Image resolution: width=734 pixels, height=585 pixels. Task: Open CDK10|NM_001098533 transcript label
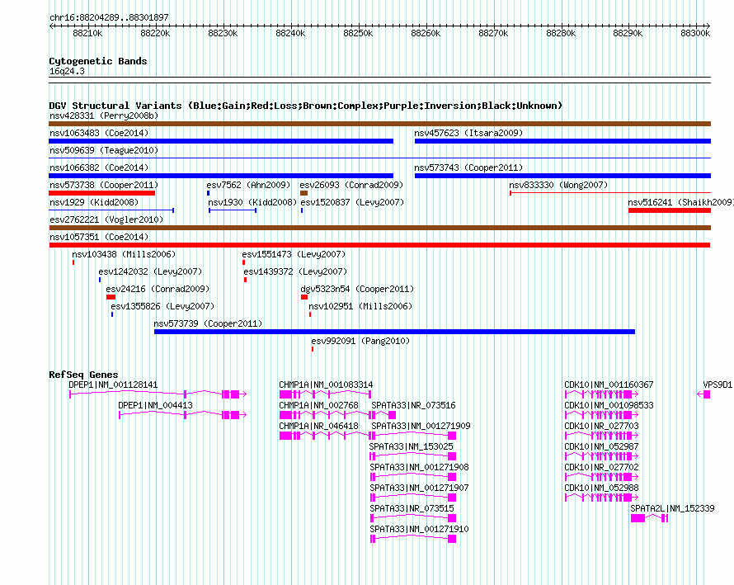click(x=609, y=405)
